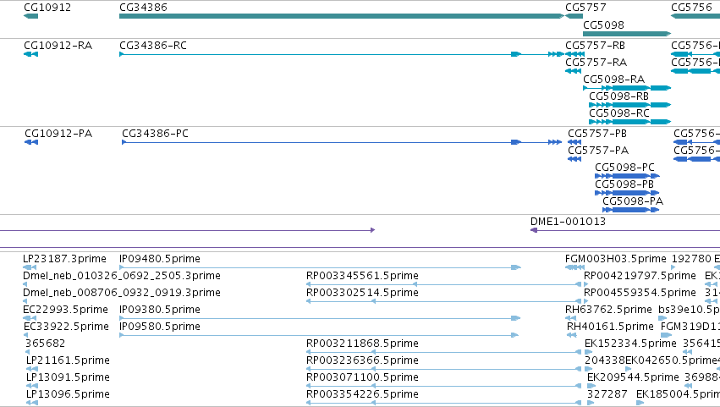Click the CG34386-PC protein track line
The image size is (720, 407).
click(x=342, y=142)
